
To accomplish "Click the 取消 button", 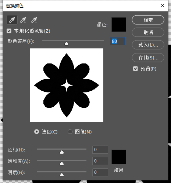I will 148,32.
